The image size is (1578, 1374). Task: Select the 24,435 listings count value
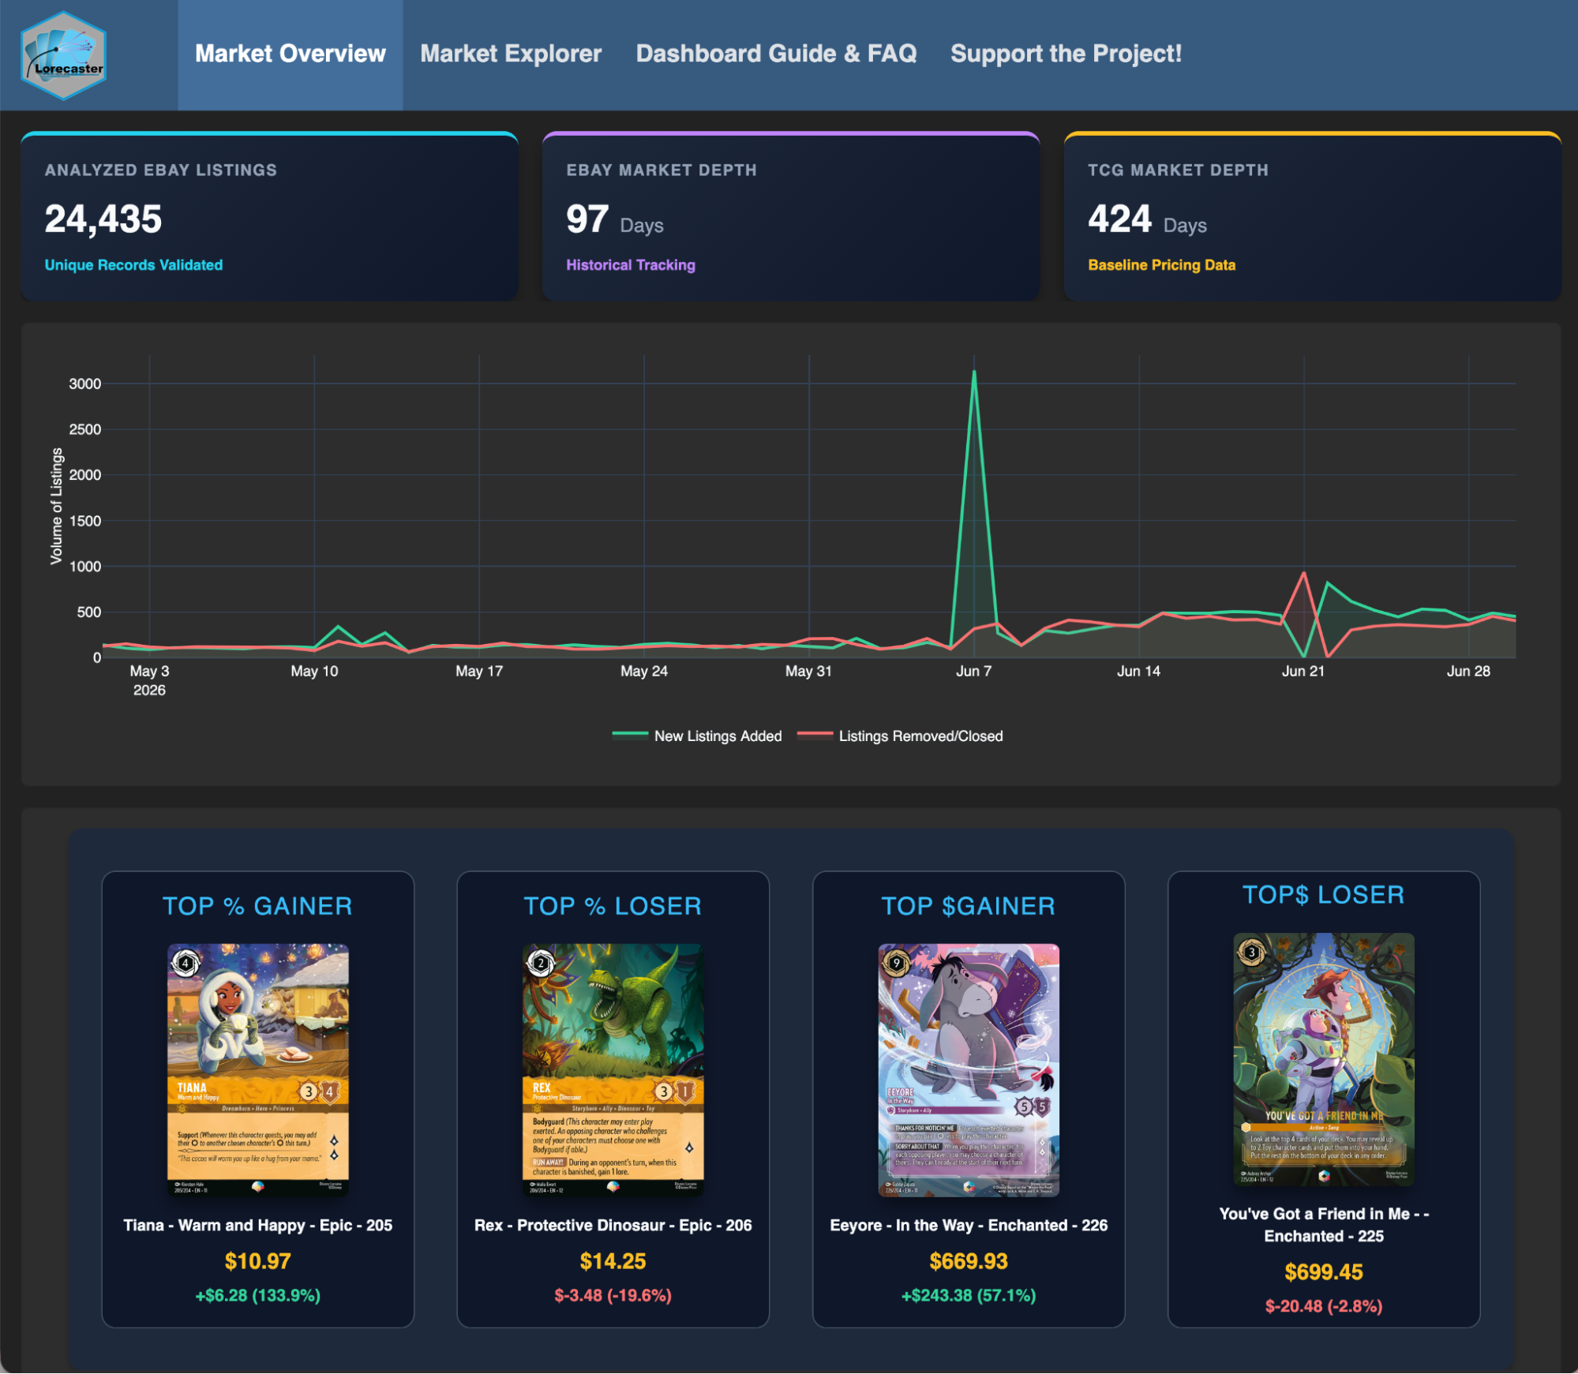pyautogui.click(x=103, y=219)
